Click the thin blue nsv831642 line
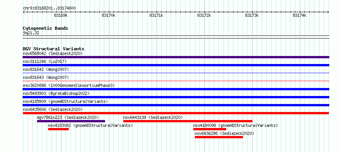 click(x=176, y=73)
